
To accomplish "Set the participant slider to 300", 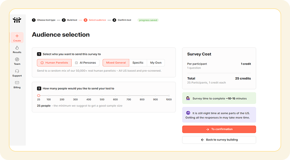I will click(75, 95).
